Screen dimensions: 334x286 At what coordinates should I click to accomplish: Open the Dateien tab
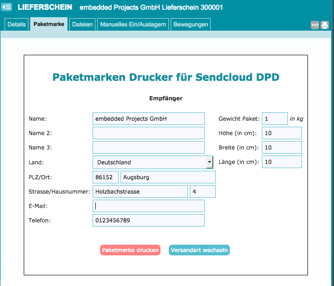click(82, 25)
